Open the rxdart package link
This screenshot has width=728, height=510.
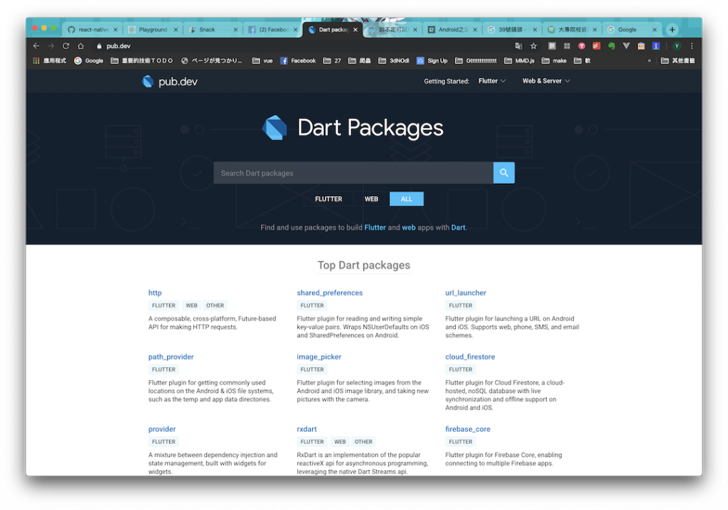pos(307,429)
